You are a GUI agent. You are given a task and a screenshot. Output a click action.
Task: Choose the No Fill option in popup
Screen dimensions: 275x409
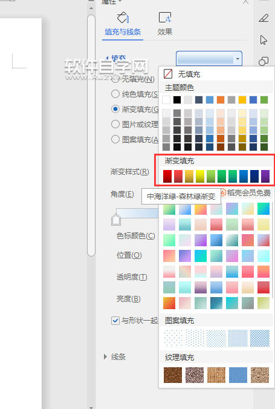pos(189,74)
